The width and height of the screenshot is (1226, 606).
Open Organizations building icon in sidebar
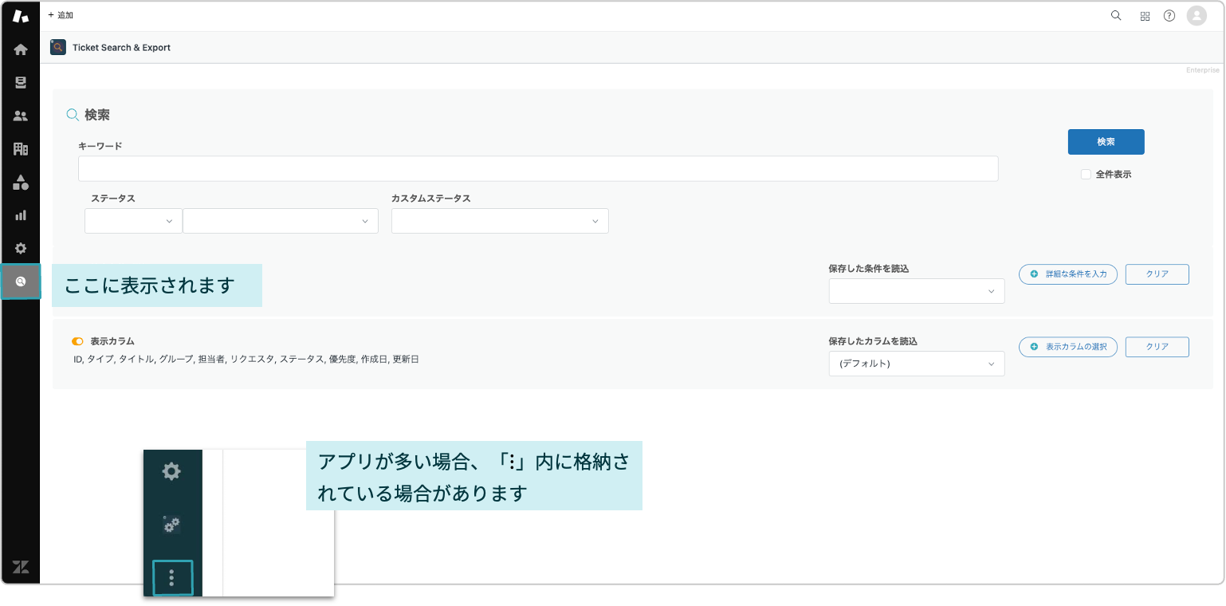click(21, 149)
